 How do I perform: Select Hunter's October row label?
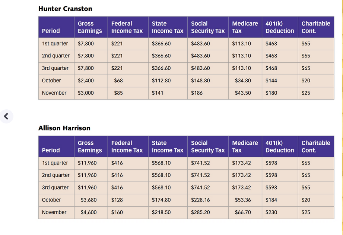click(51, 81)
